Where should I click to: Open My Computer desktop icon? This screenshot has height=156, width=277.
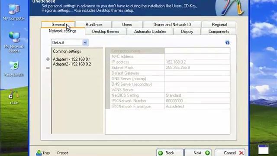(x=14, y=12)
